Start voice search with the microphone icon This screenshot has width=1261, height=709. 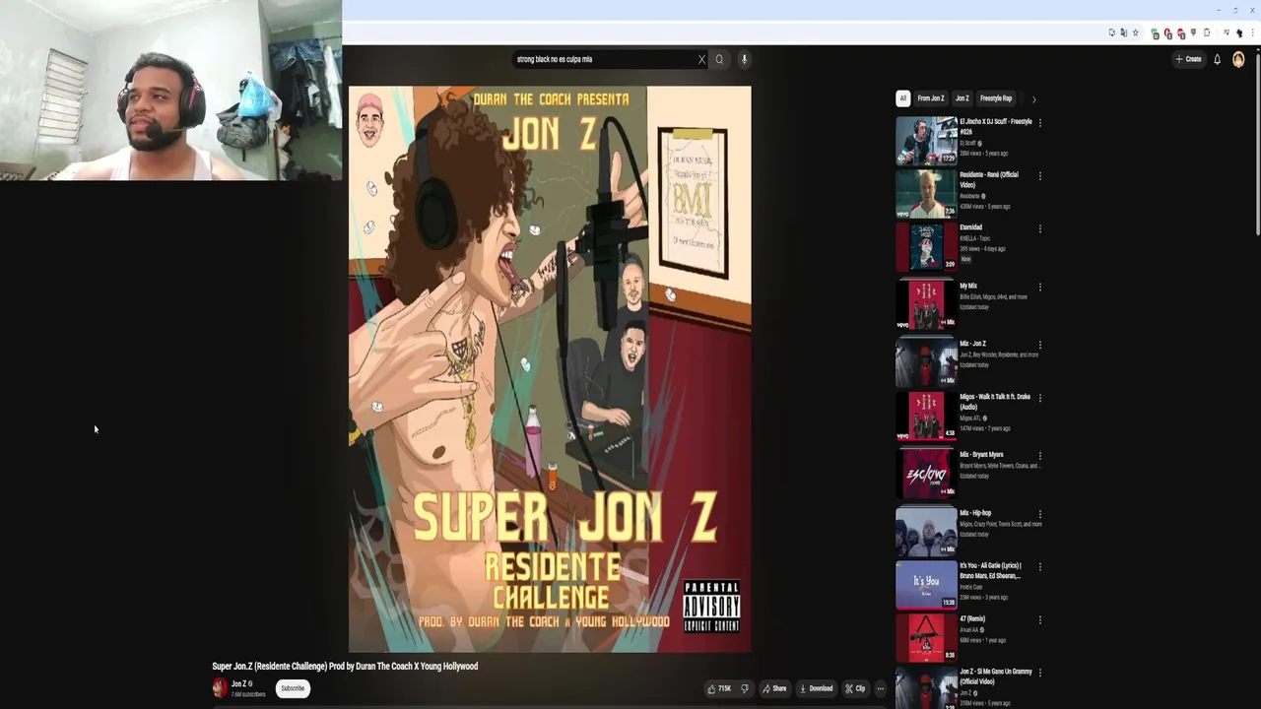[744, 59]
